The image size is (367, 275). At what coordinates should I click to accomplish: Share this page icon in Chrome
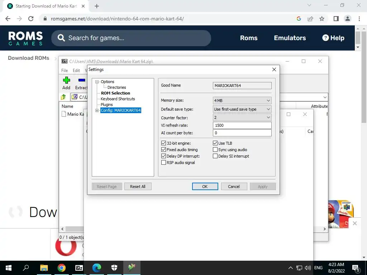click(310, 19)
